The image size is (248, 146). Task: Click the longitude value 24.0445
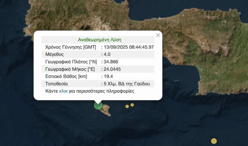pyautogui.click(x=112, y=69)
